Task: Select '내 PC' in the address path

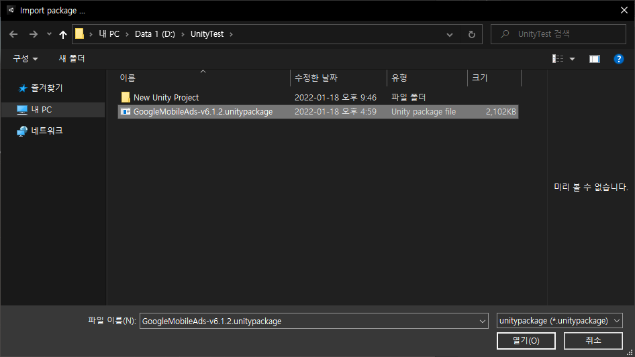Action: click(x=109, y=34)
